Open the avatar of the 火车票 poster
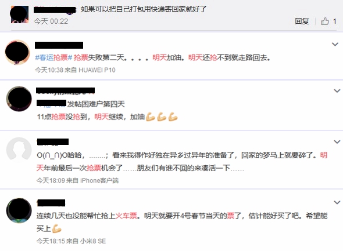The width and height of the screenshot is (343, 251). pyautogui.click(x=19, y=210)
